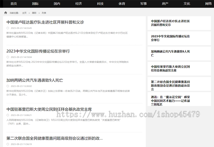
Task: Open the 房产 menu item
Action: point(165,4)
